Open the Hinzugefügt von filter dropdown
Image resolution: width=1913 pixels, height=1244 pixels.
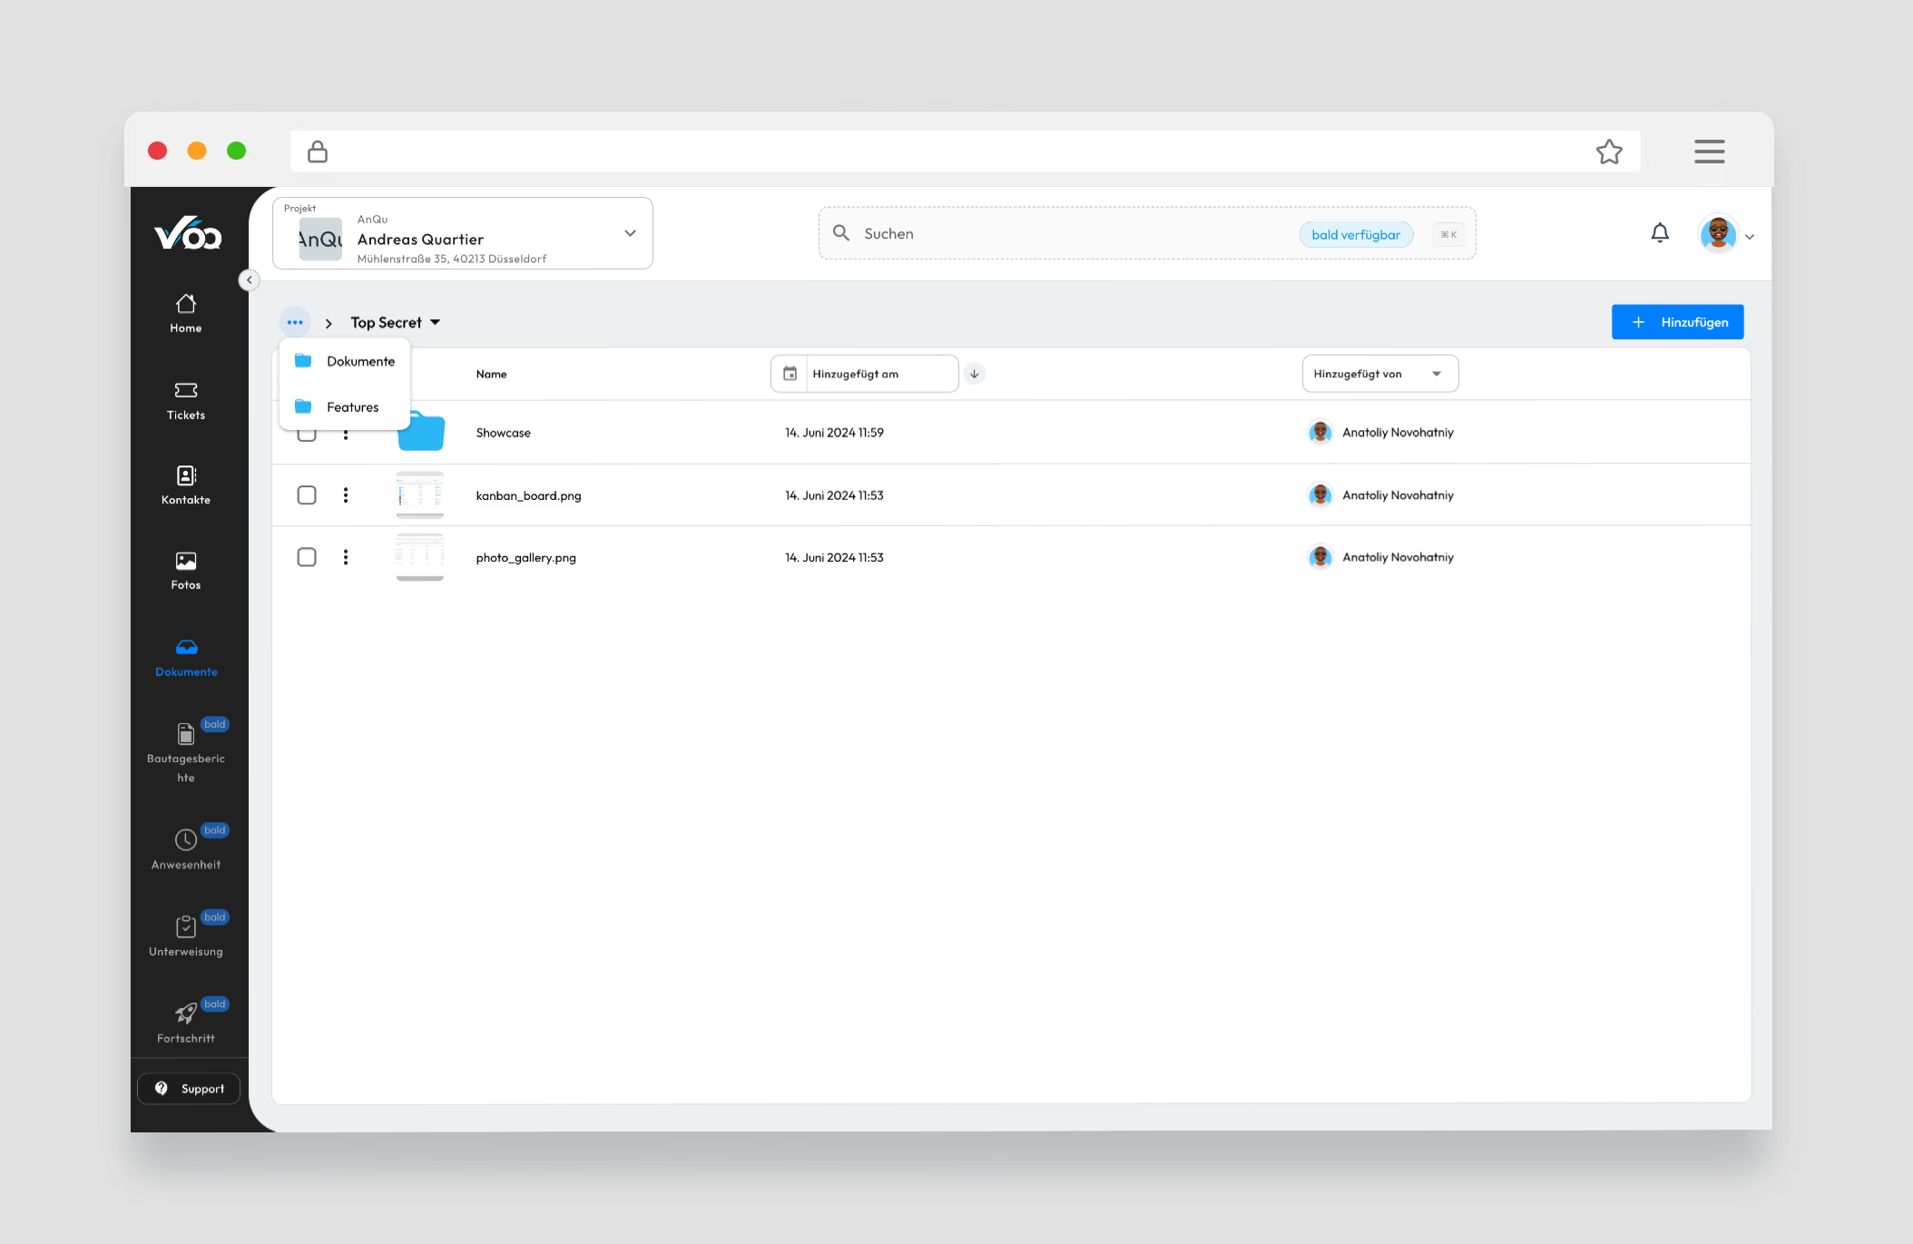tap(1379, 374)
